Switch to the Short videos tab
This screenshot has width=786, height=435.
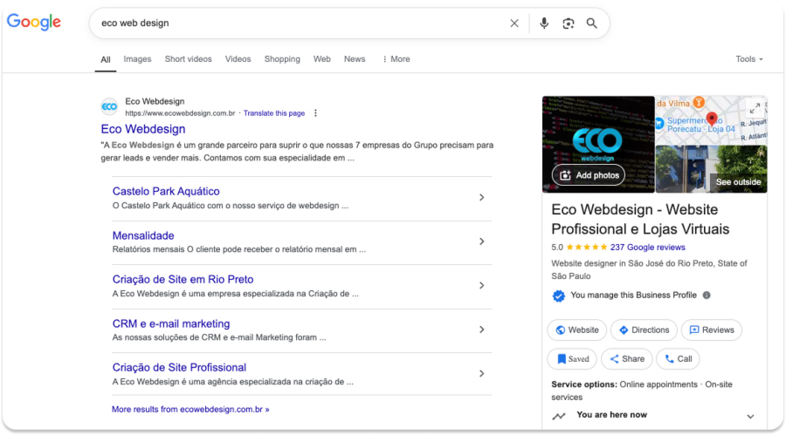188,59
